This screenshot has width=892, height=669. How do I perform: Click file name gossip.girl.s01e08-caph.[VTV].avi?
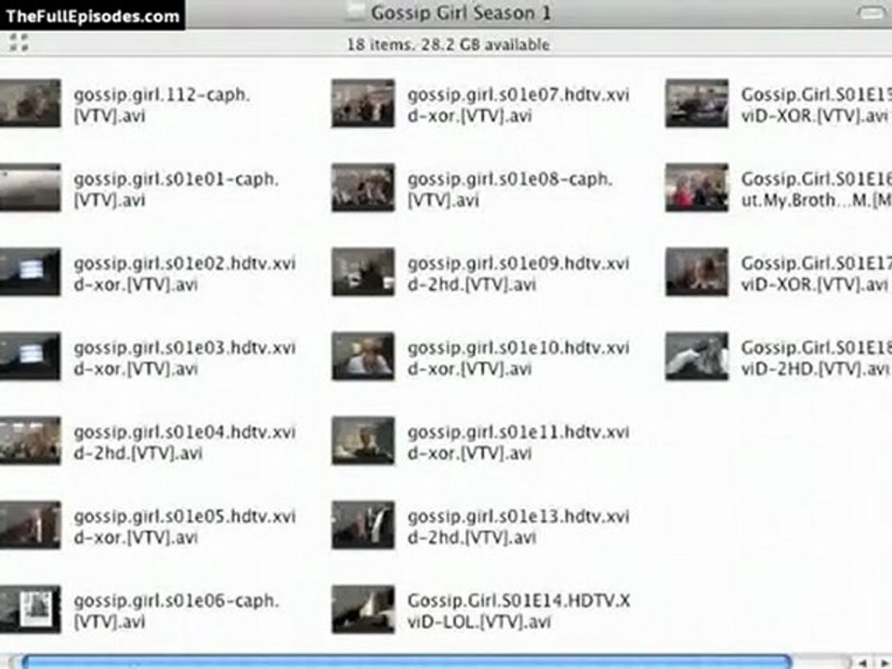point(510,190)
